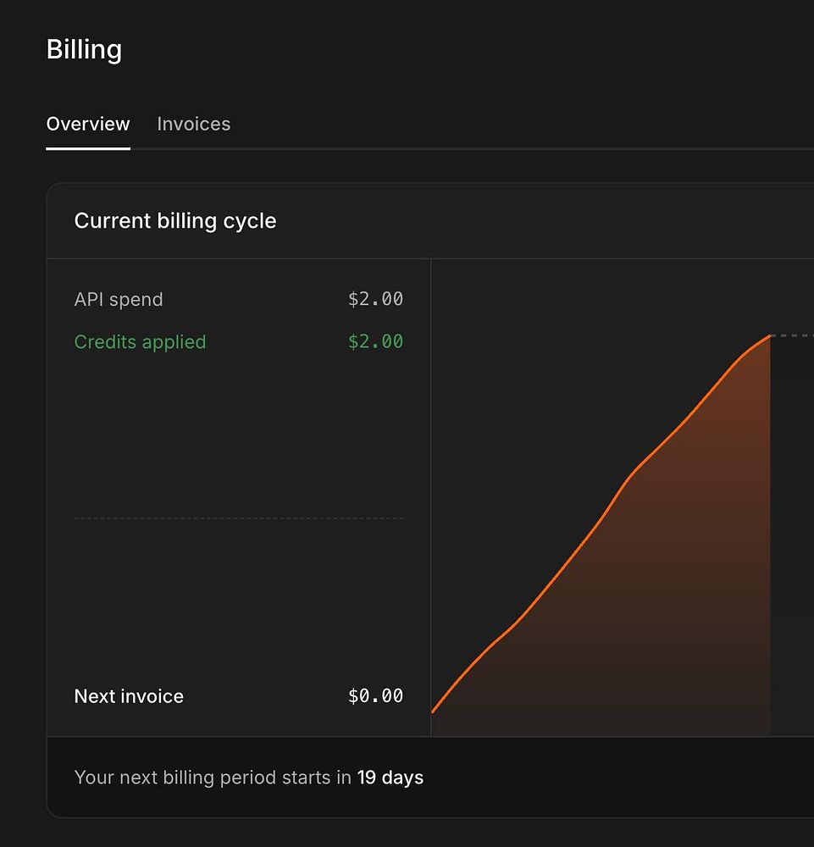
Task: Click the dashed divider above Next invoice
Action: [x=239, y=518]
